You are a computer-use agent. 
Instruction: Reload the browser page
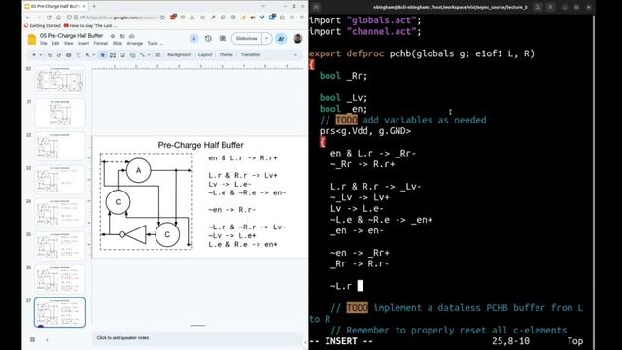coord(49,17)
